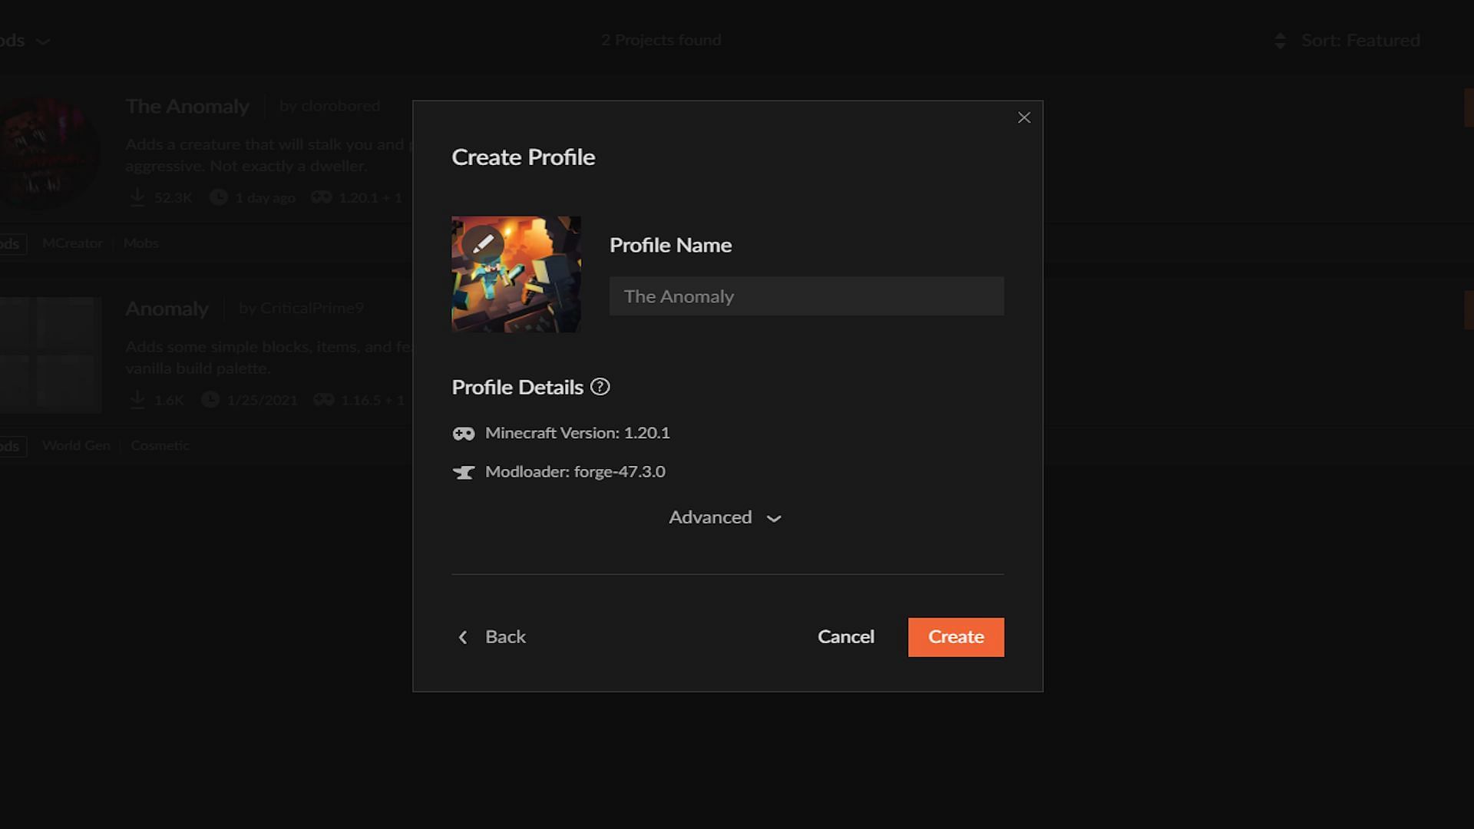This screenshot has height=829, width=1474.
Task: Click on The Anomaly mod listing
Action: click(x=187, y=106)
